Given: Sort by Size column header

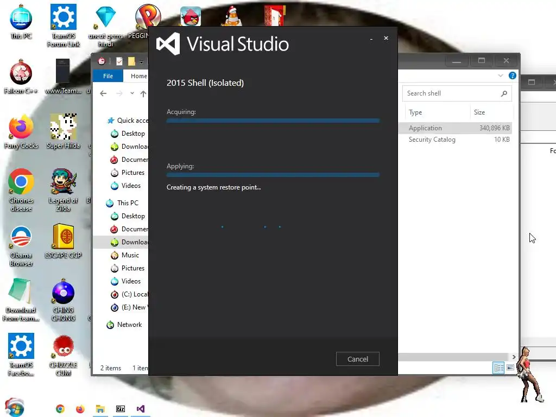Looking at the screenshot, I should pyautogui.click(x=491, y=112).
